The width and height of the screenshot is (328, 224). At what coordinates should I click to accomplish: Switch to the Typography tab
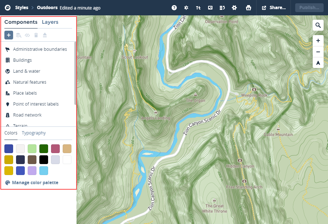[x=34, y=133]
